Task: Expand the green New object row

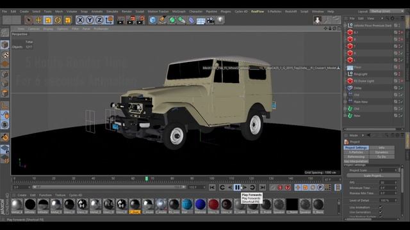Action: pyautogui.click(x=345, y=116)
